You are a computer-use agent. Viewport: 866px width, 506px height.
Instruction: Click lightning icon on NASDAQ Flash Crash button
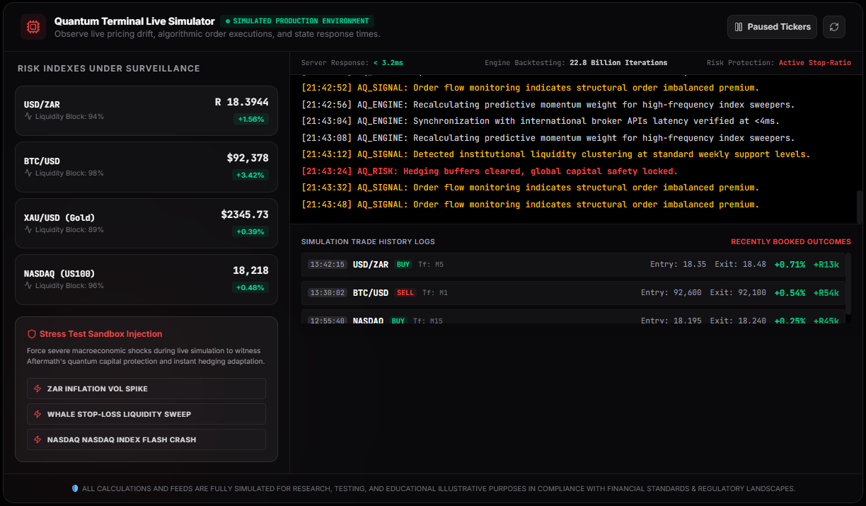[37, 439]
